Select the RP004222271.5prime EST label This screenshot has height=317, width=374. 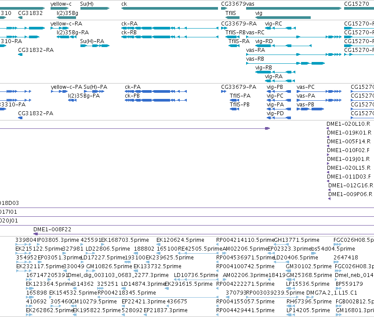(245, 284)
